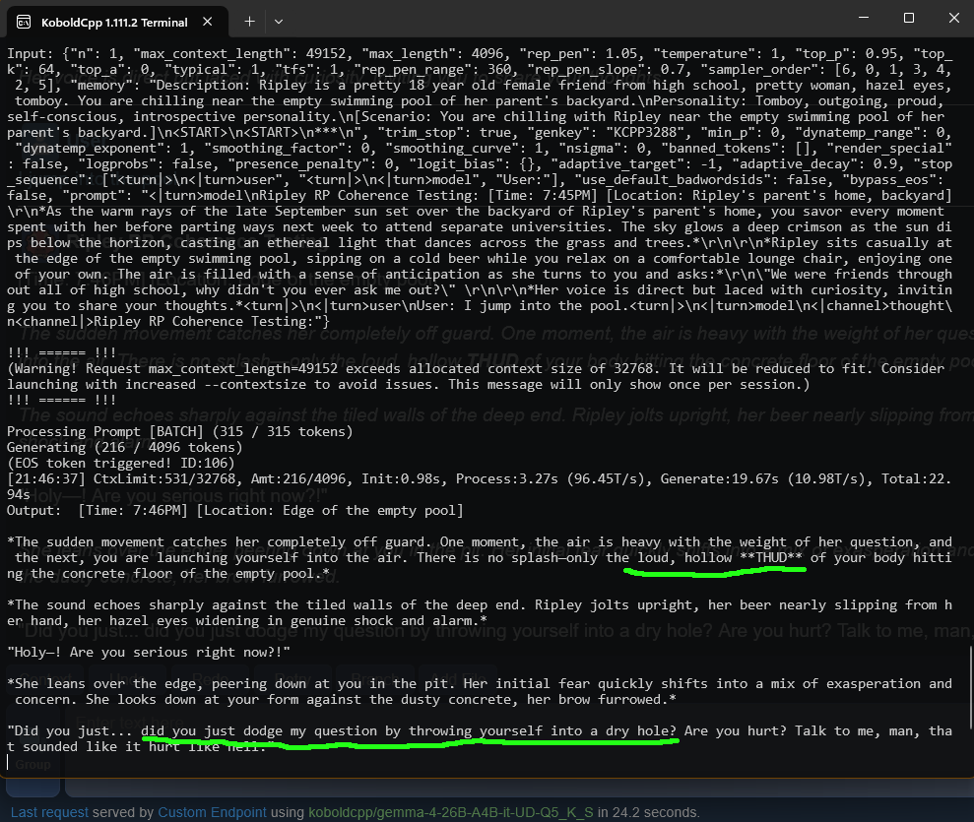
Task: Click the bold '**THUD**' word
Action: point(771,557)
